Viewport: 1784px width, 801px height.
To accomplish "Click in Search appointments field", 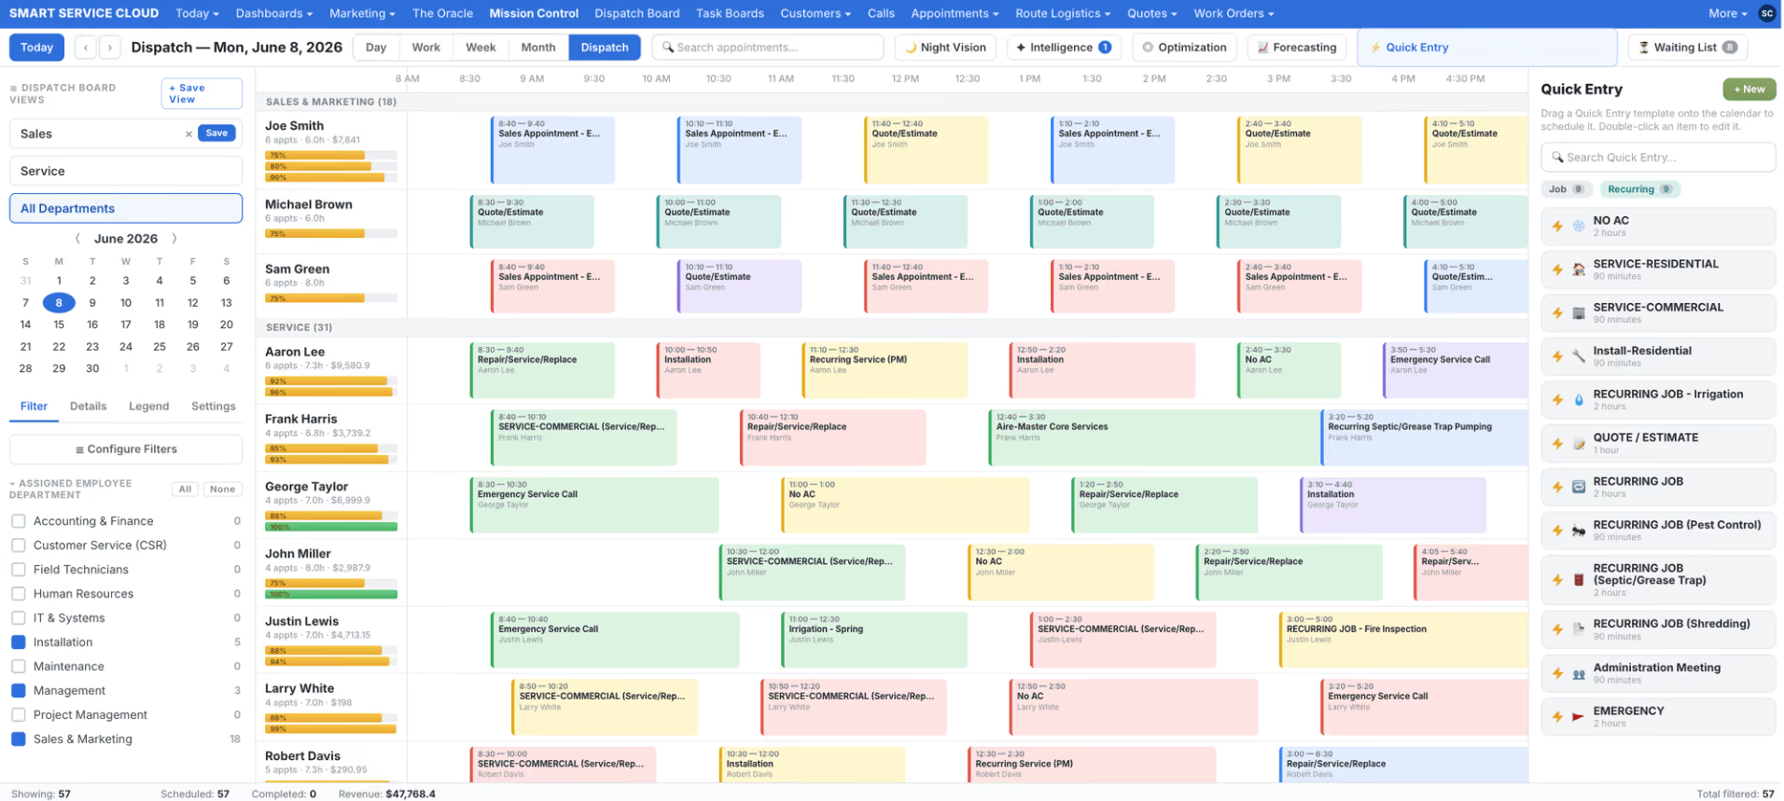I will click(x=768, y=48).
